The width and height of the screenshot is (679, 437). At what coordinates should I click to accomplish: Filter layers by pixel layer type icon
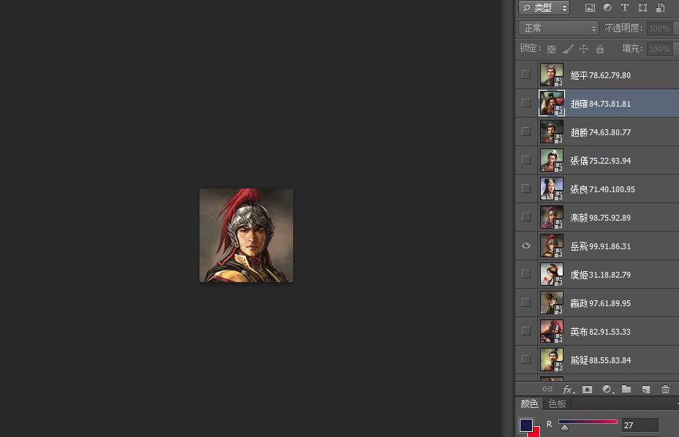[x=590, y=7]
